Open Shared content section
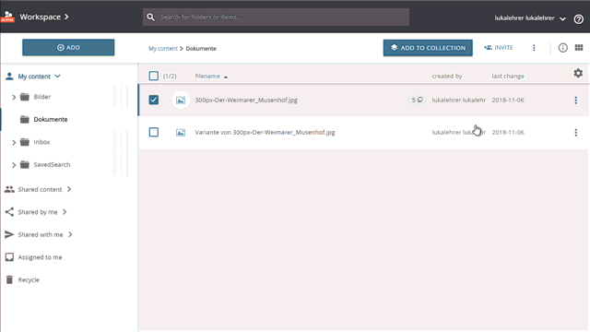590x332 pixels. coord(40,189)
